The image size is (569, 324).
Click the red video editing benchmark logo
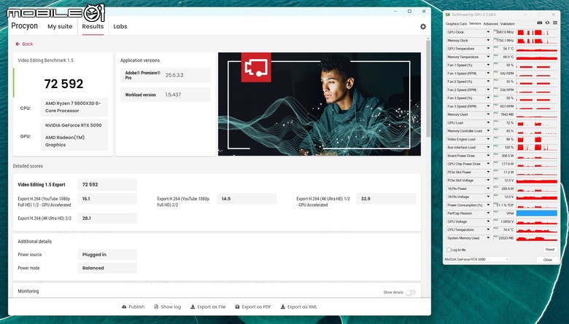tap(256, 67)
